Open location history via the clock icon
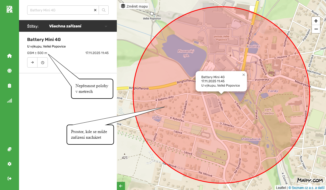 (43, 62)
